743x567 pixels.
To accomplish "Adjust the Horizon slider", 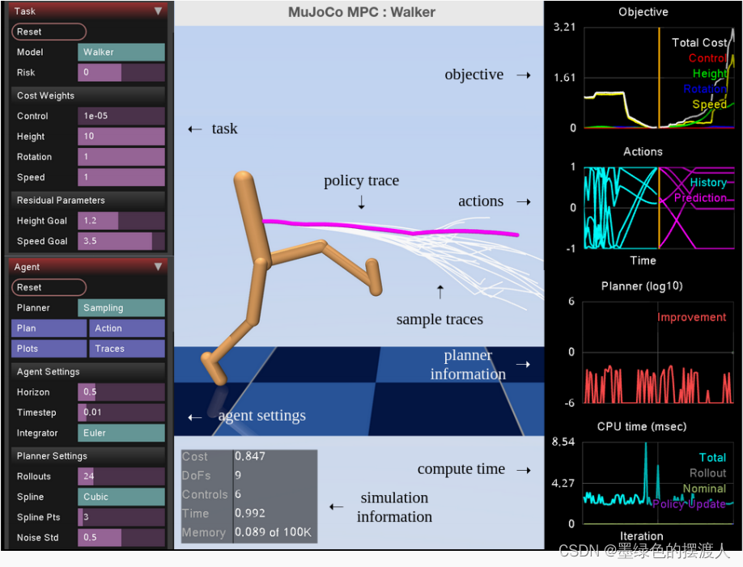I will 121,392.
